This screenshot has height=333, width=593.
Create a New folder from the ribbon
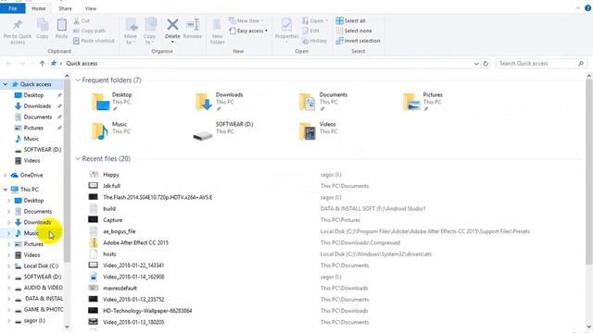click(217, 31)
